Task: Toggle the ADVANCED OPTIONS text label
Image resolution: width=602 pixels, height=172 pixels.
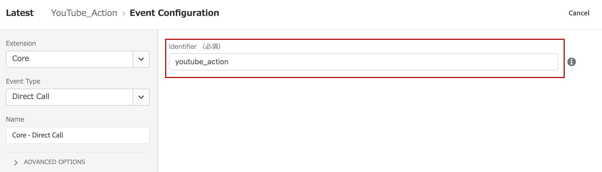Action: tap(54, 162)
